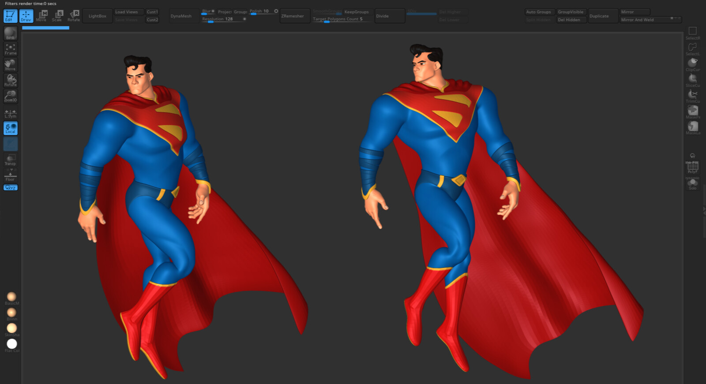Pick the SliceCurve brush
The width and height of the screenshot is (706, 384).
tap(693, 81)
